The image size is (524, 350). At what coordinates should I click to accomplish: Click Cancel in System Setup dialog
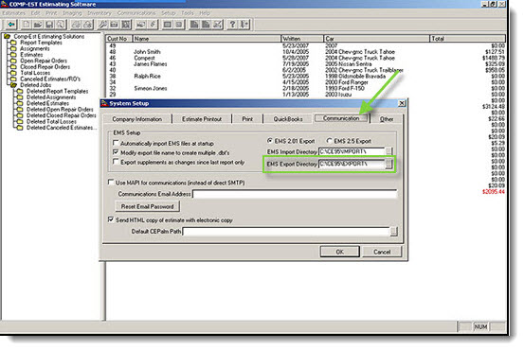tap(382, 252)
